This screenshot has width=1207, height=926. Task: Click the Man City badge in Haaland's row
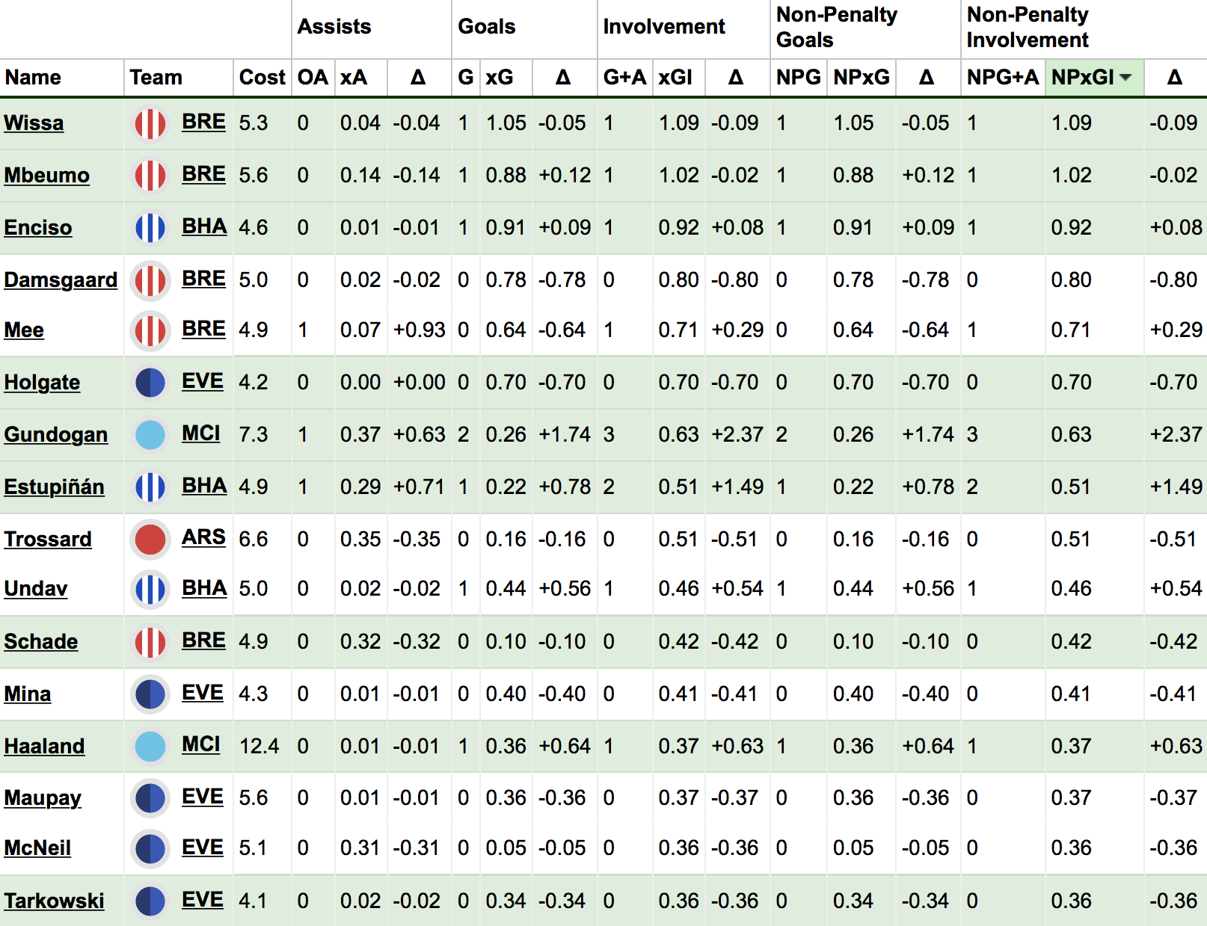[150, 747]
